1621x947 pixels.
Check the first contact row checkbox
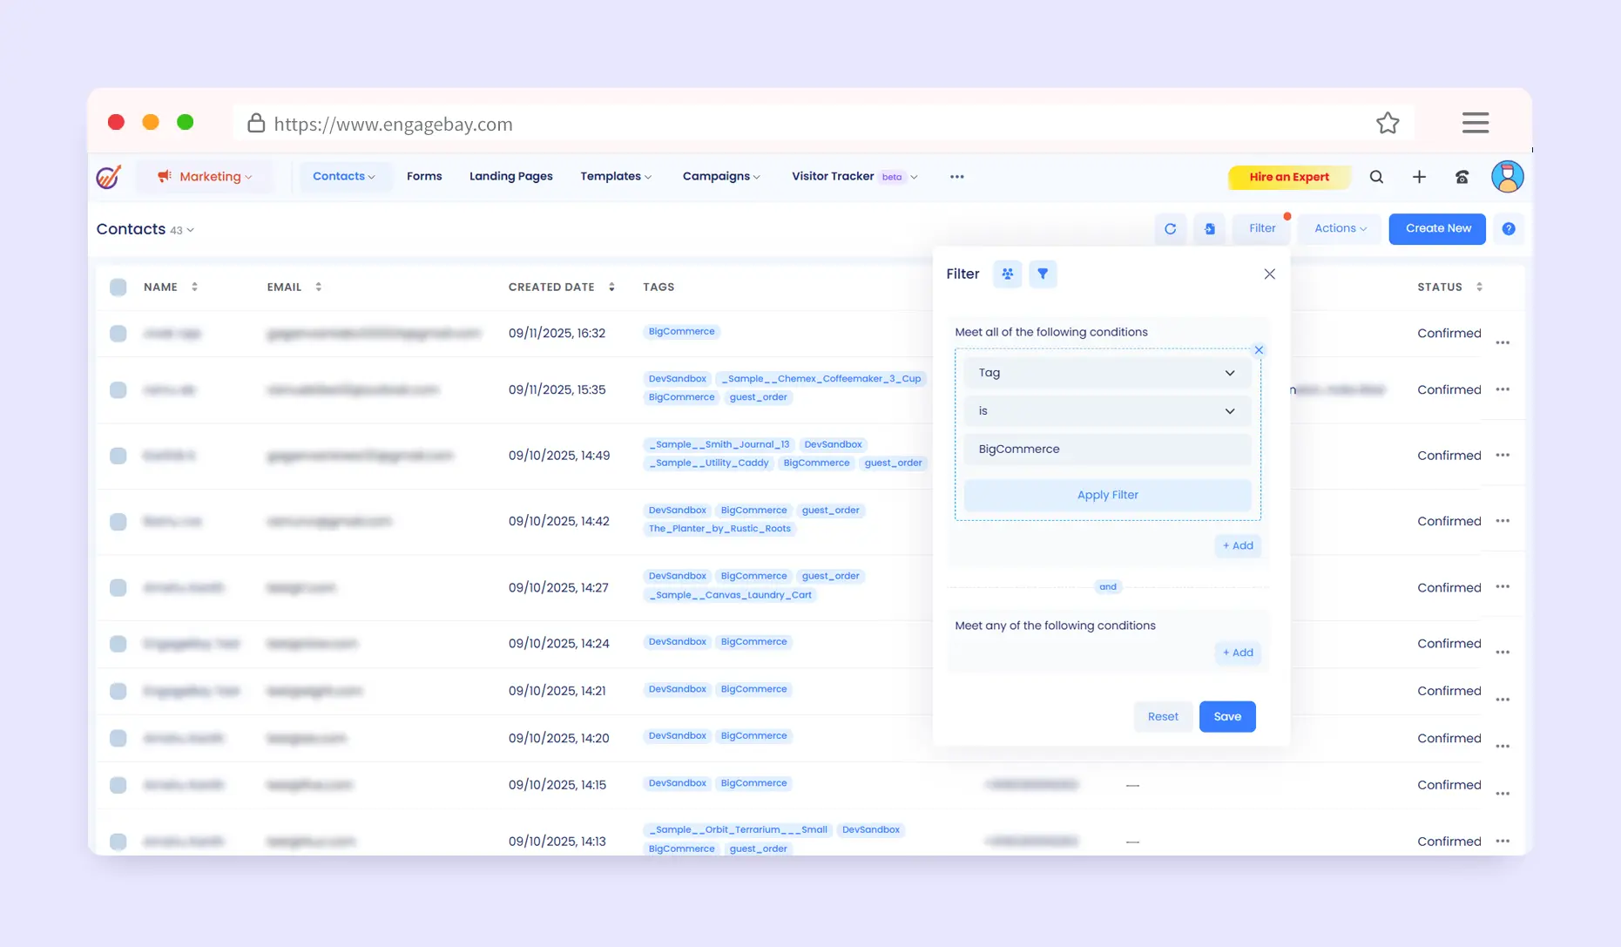click(118, 334)
